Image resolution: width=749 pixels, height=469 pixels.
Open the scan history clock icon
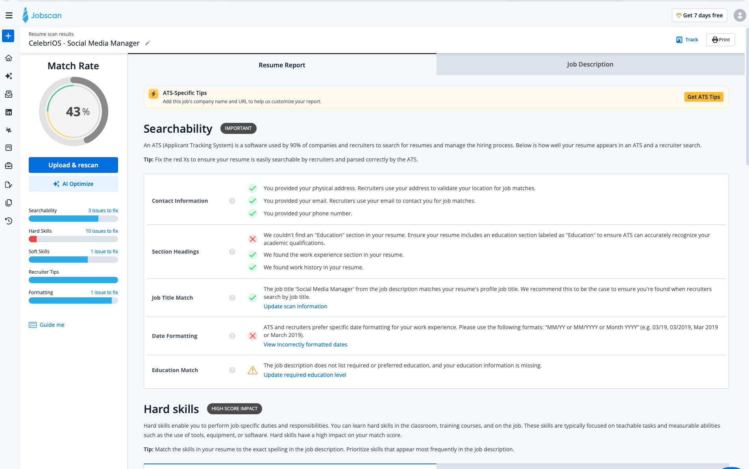(x=9, y=221)
